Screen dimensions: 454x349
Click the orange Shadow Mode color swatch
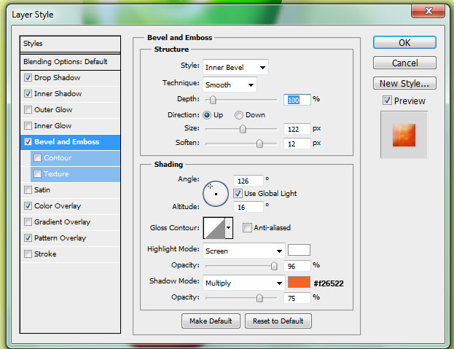(x=299, y=283)
